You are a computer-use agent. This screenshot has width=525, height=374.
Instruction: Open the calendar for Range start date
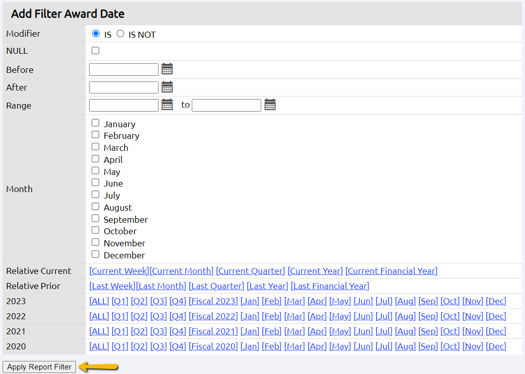click(x=167, y=105)
